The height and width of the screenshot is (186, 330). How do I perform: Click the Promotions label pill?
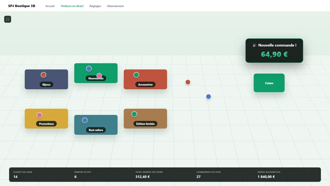pyautogui.click(x=46, y=124)
